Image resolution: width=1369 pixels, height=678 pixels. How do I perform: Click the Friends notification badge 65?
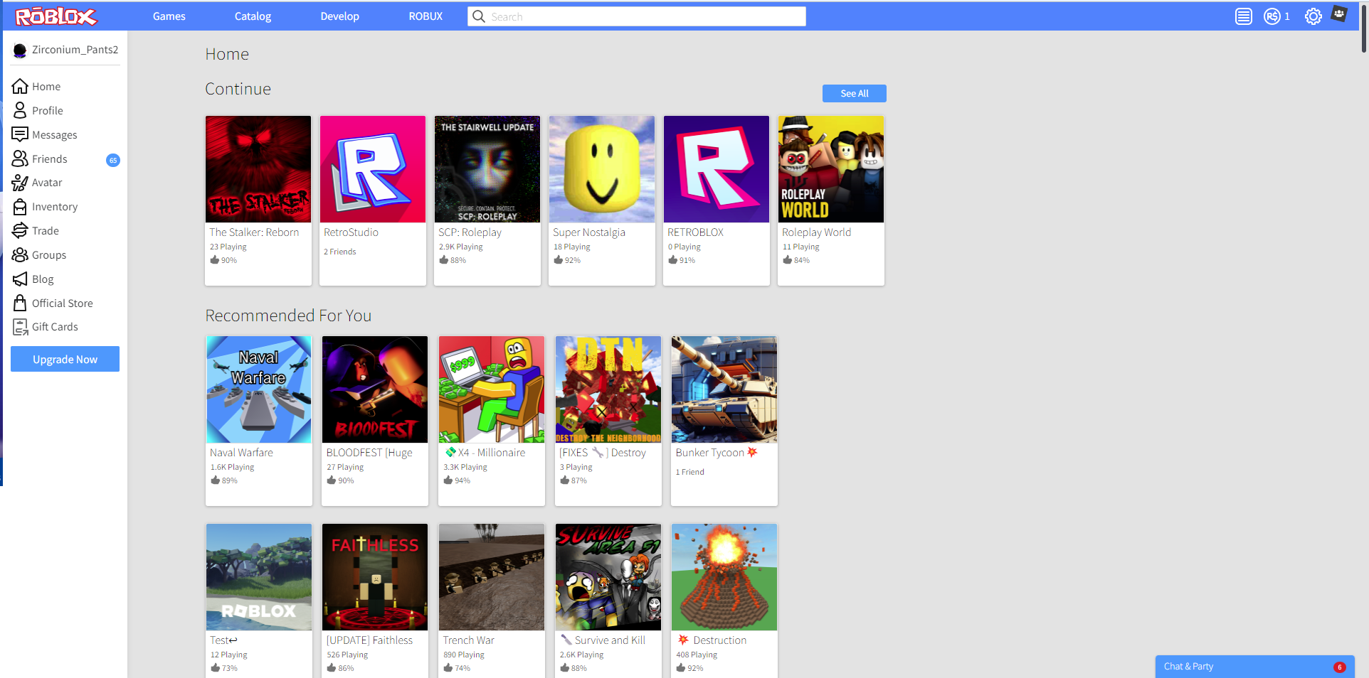[x=113, y=160]
